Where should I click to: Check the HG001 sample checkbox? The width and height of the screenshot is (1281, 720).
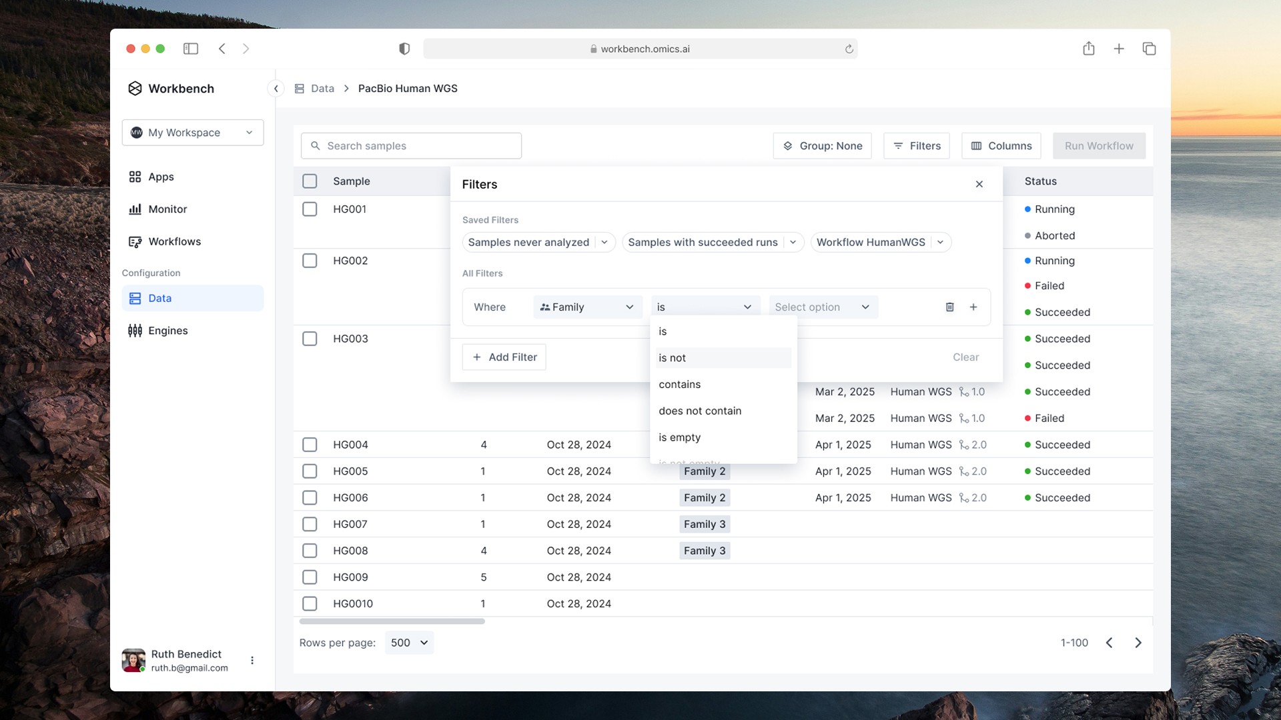pos(310,209)
